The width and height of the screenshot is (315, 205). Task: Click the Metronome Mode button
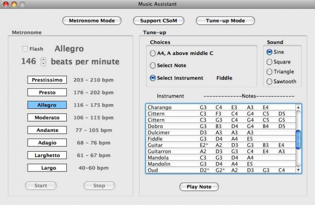coord(92,21)
